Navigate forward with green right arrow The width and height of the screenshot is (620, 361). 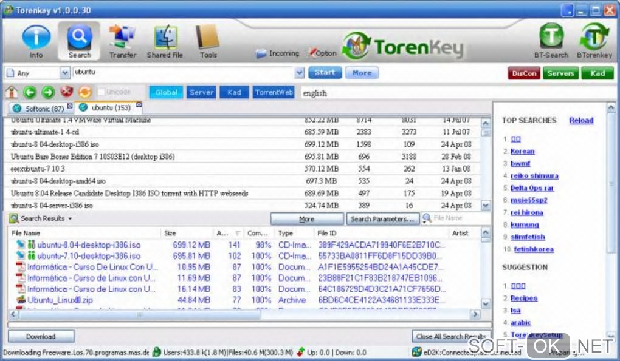48,92
